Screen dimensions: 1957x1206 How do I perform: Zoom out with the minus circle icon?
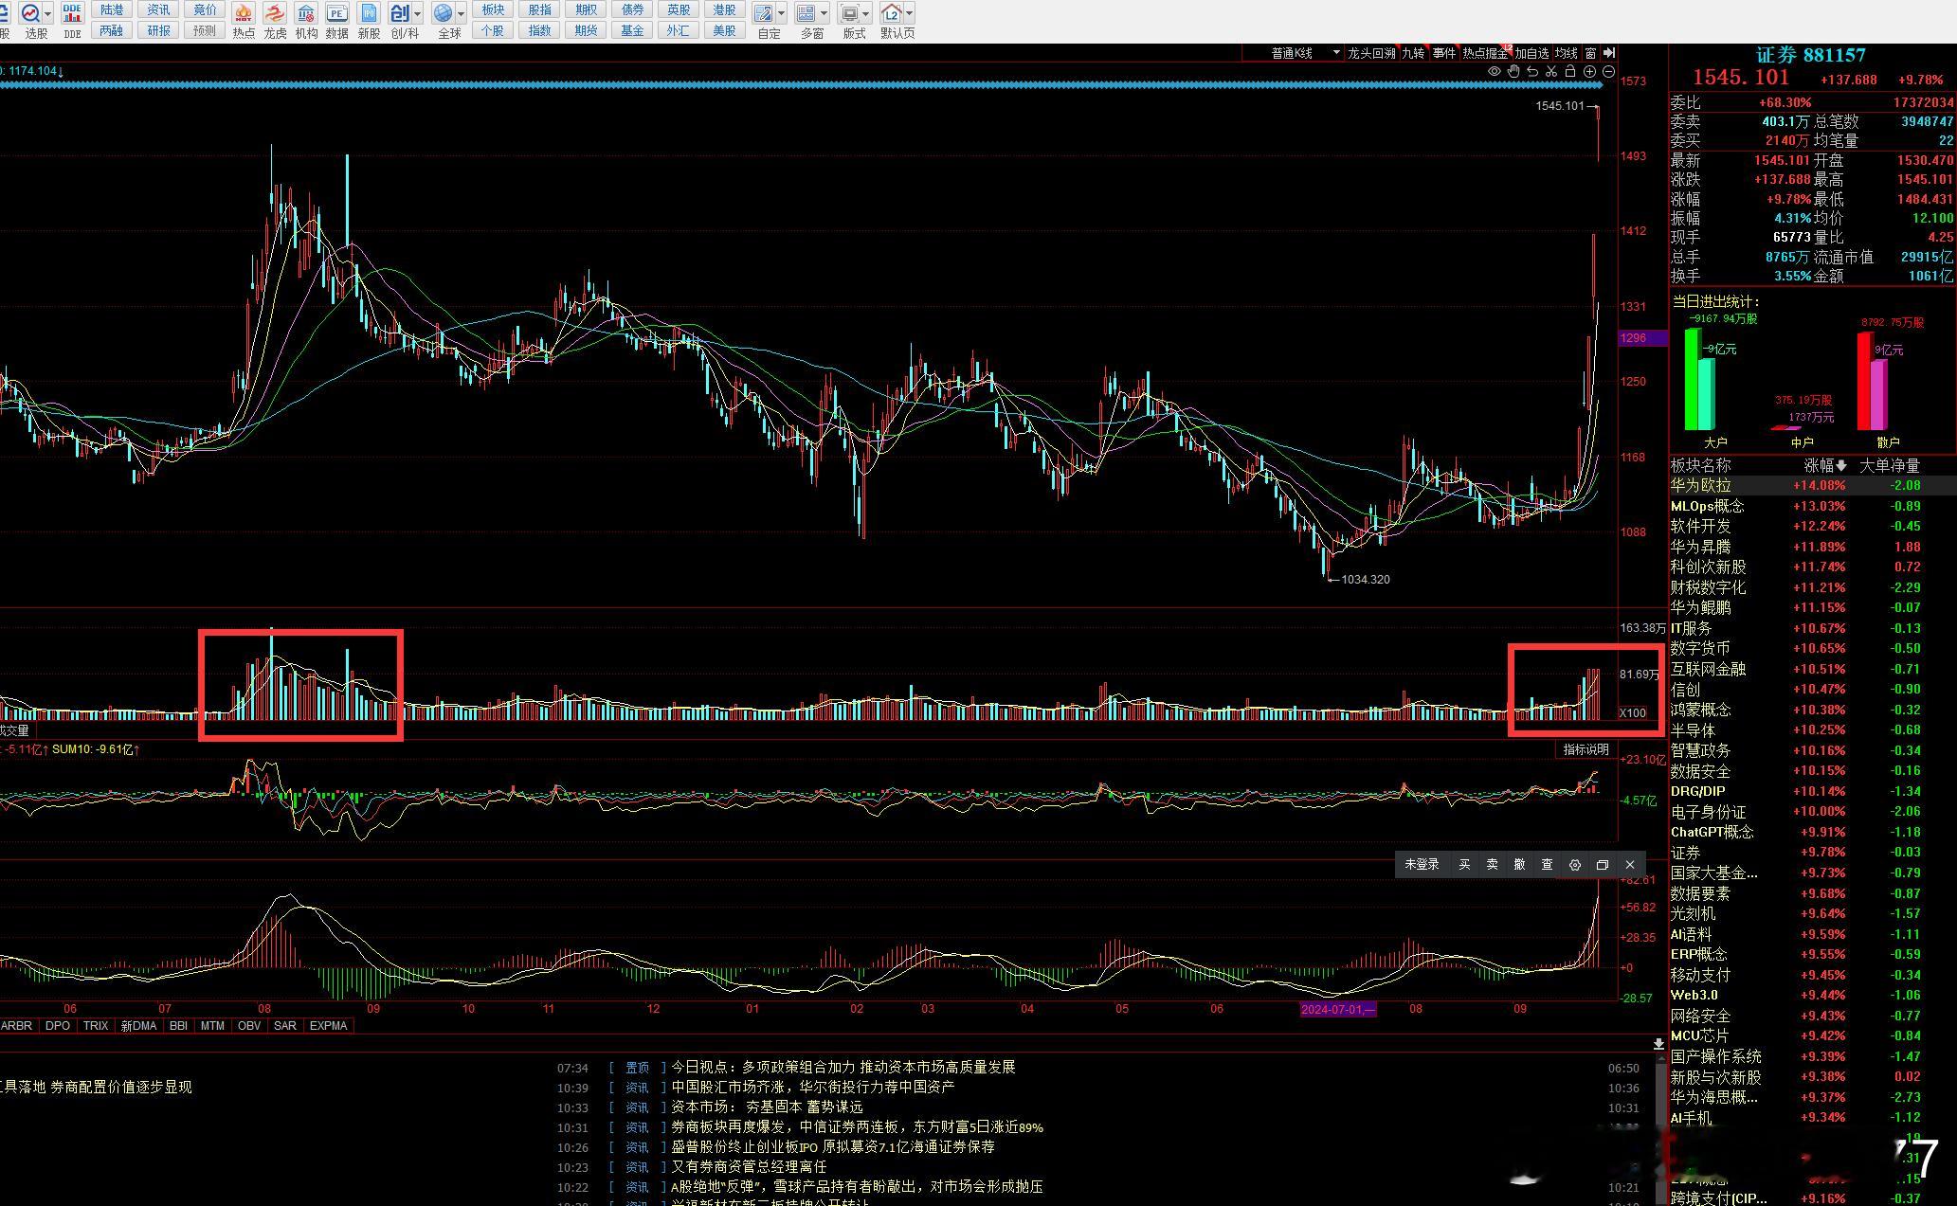(x=1608, y=71)
